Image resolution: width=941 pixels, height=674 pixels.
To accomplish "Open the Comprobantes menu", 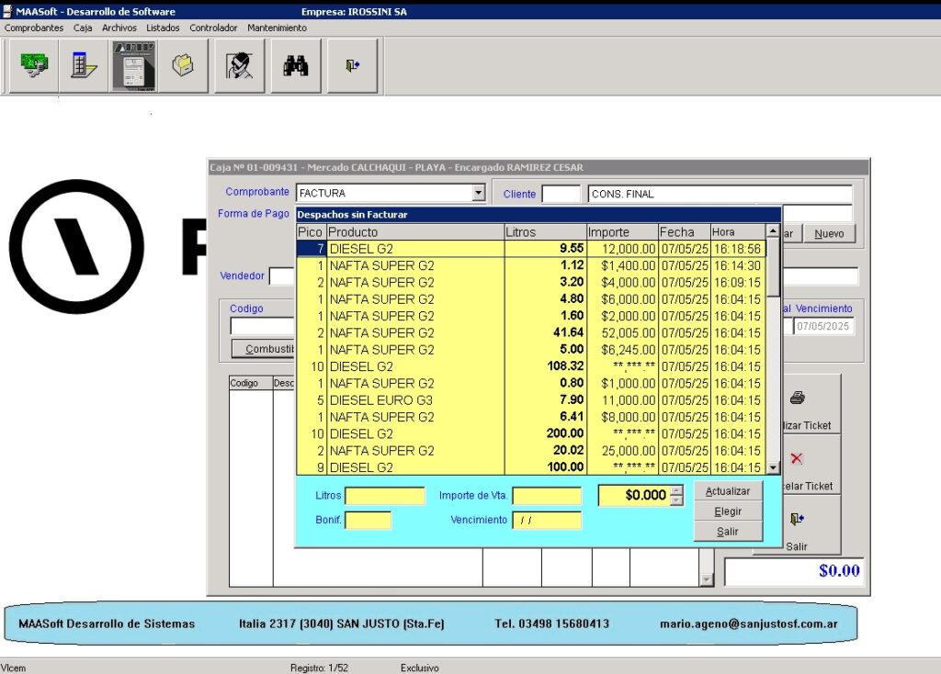I will (x=34, y=28).
